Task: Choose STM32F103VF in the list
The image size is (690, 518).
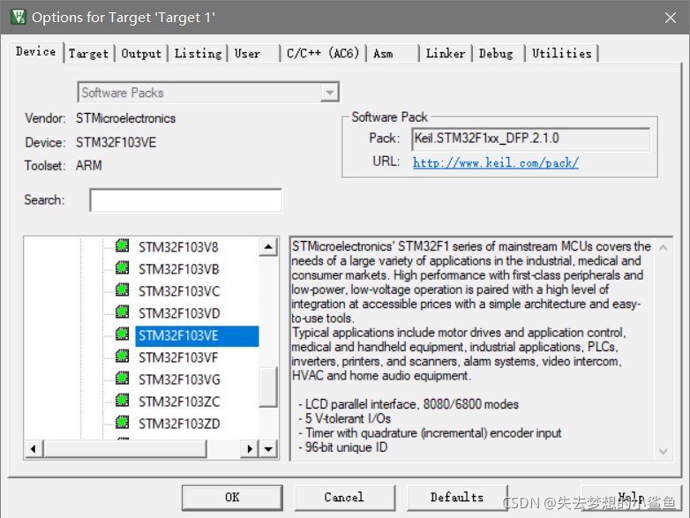Action: click(x=178, y=357)
